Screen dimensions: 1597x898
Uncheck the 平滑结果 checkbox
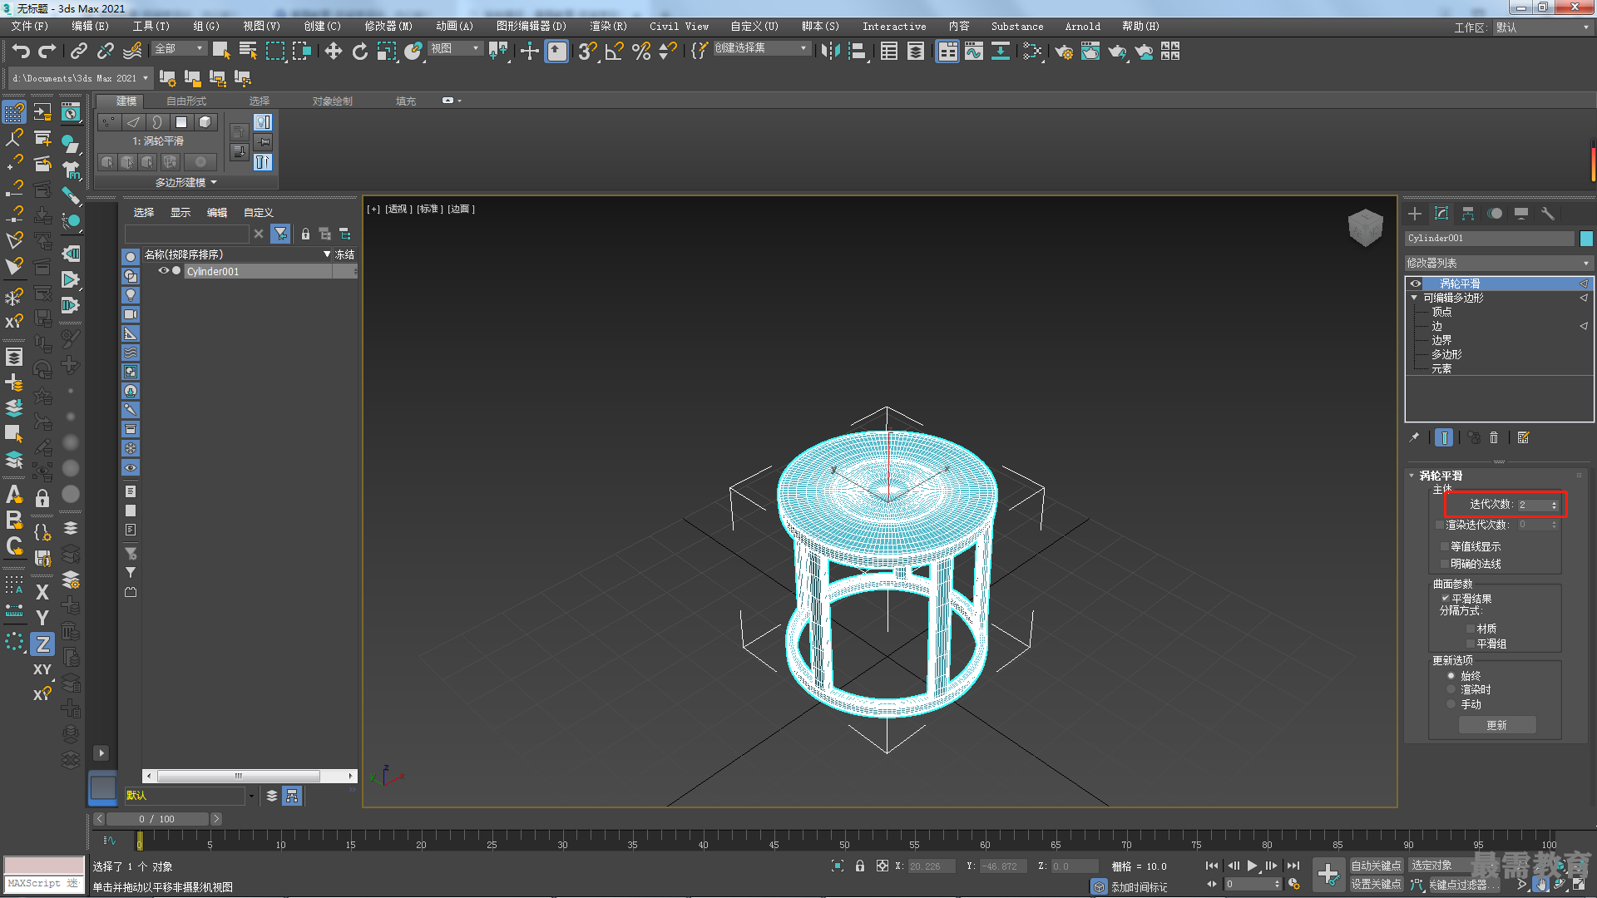click(1445, 599)
